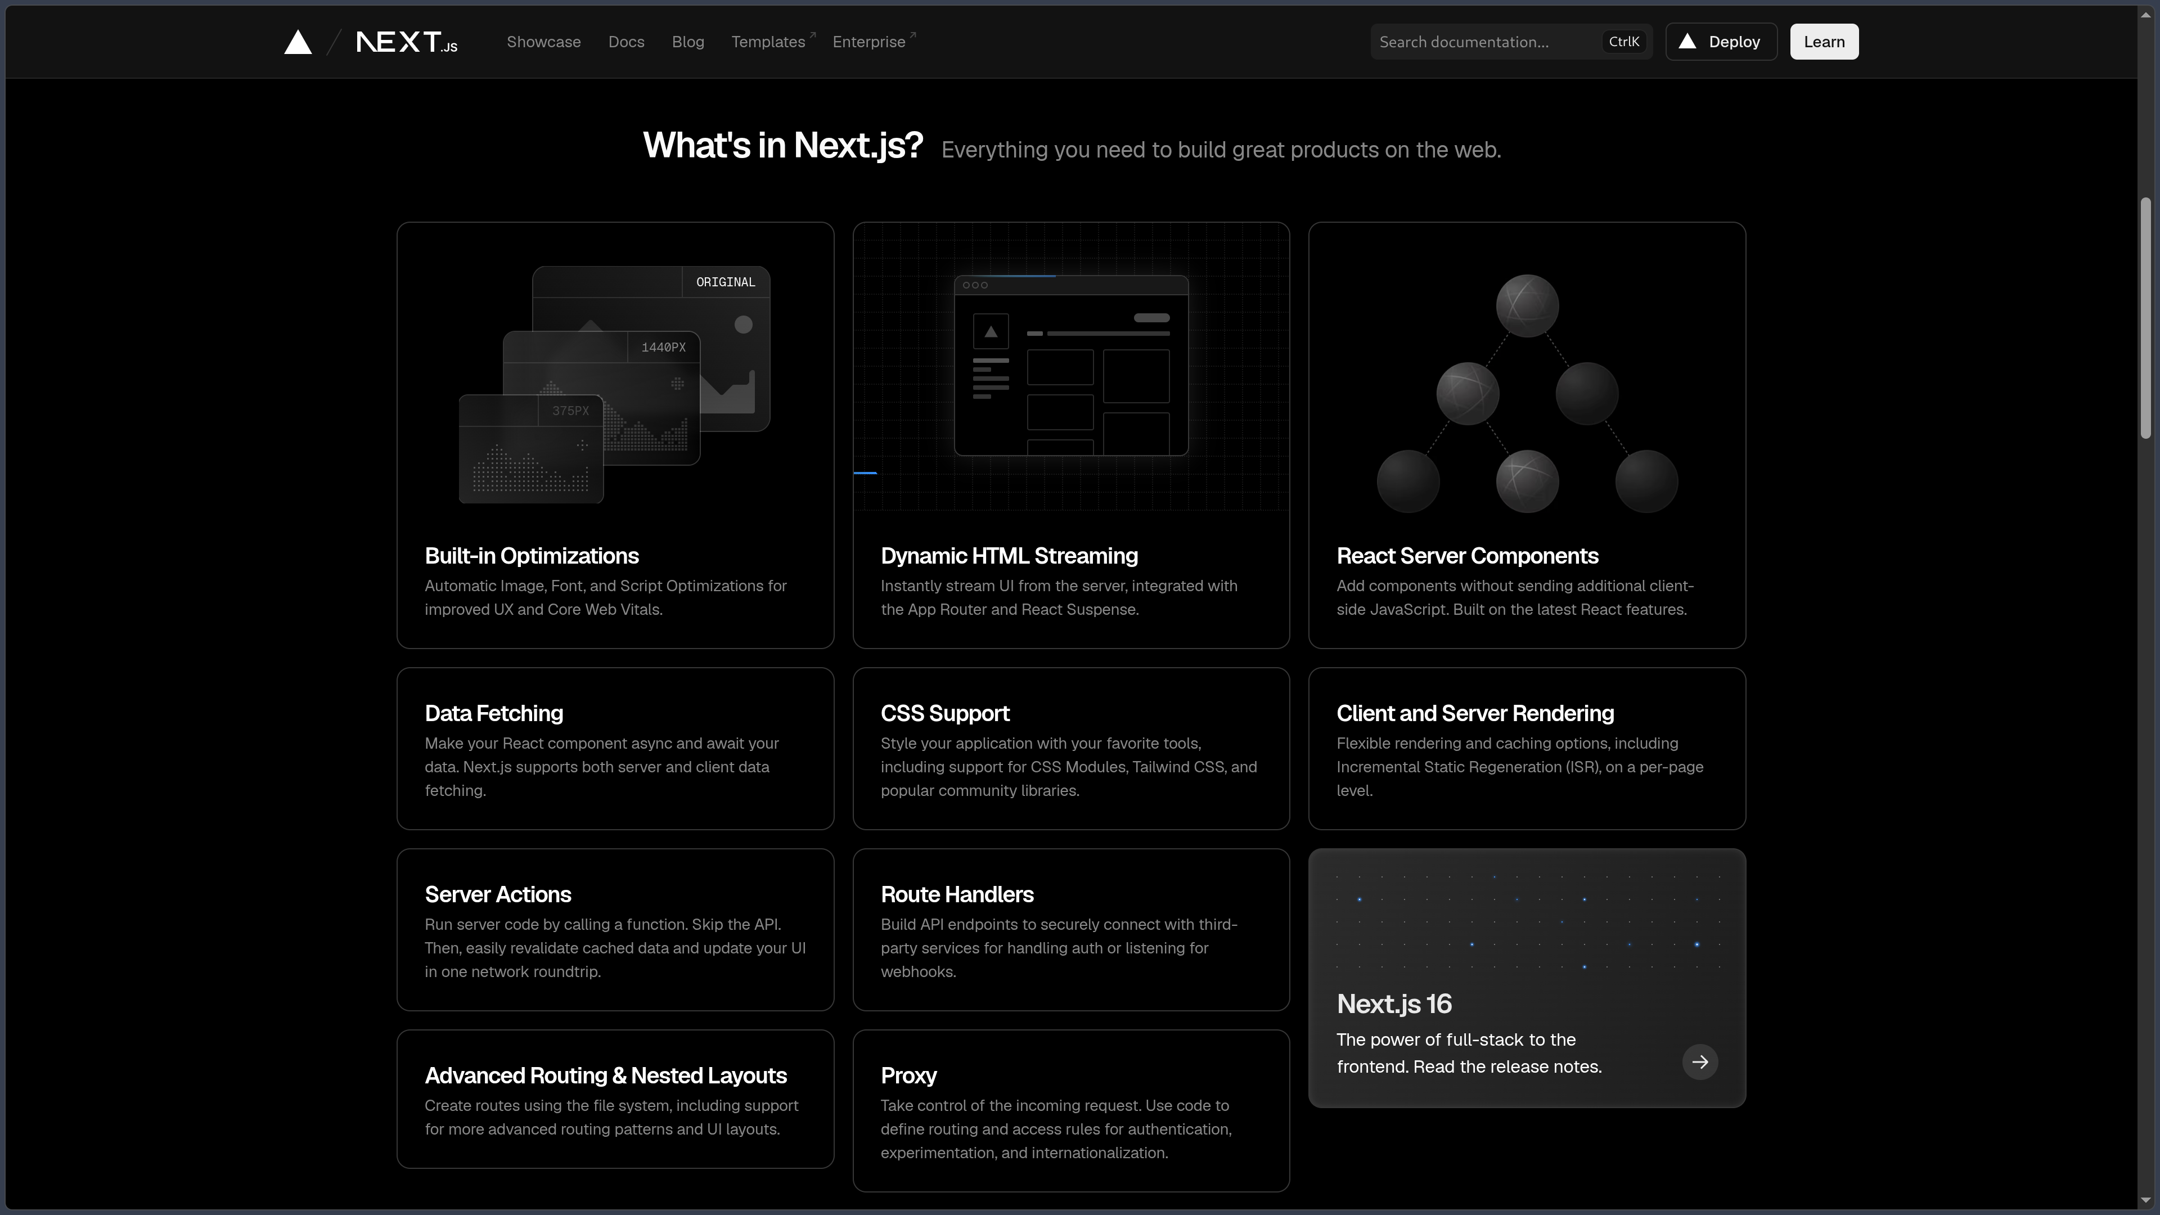Open the Server Actions card
The image size is (2160, 1215).
pyautogui.click(x=615, y=930)
